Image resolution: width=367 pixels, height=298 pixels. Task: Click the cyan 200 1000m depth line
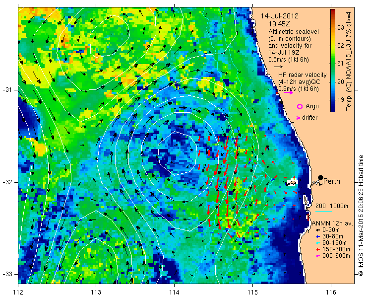click(324, 211)
